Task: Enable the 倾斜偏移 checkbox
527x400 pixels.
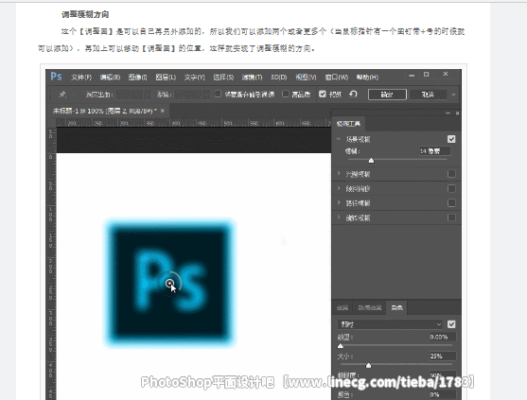Action: pos(451,188)
